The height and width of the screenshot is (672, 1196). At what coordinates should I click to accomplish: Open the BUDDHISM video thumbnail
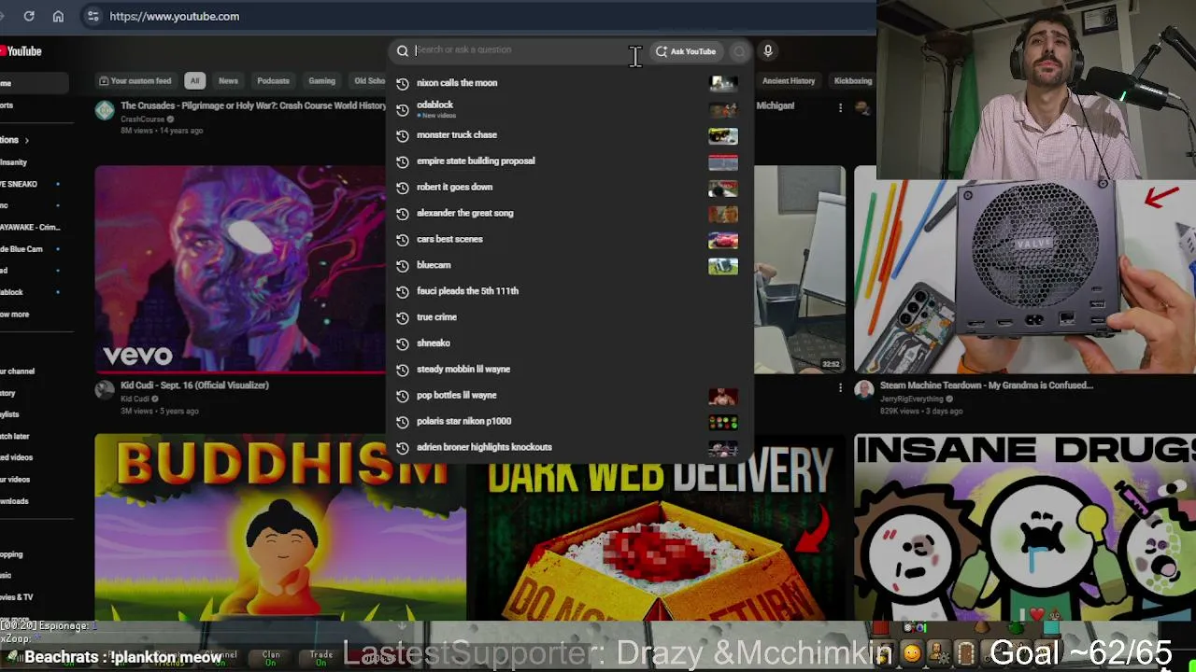280,527
